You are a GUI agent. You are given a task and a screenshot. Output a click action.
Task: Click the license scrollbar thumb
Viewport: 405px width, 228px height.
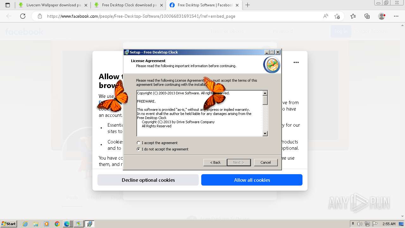265,100
